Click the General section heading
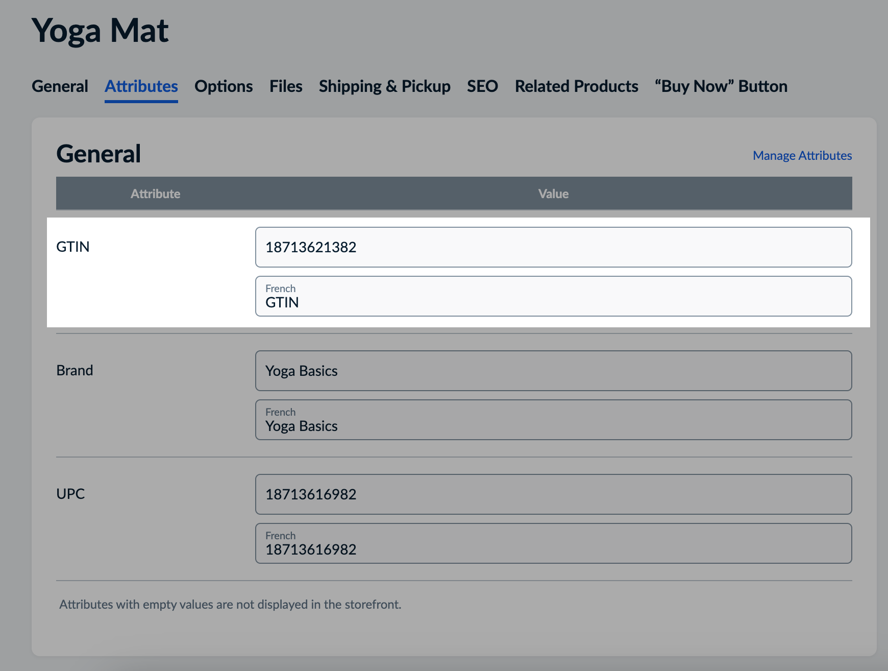This screenshot has width=888, height=671. coord(98,154)
